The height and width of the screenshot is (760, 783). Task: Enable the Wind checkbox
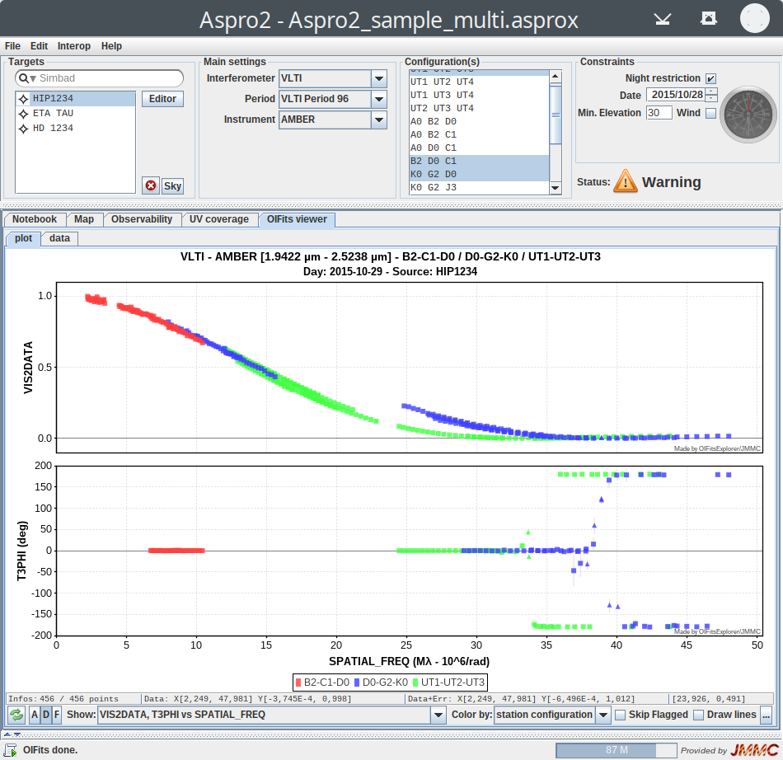[x=710, y=114]
